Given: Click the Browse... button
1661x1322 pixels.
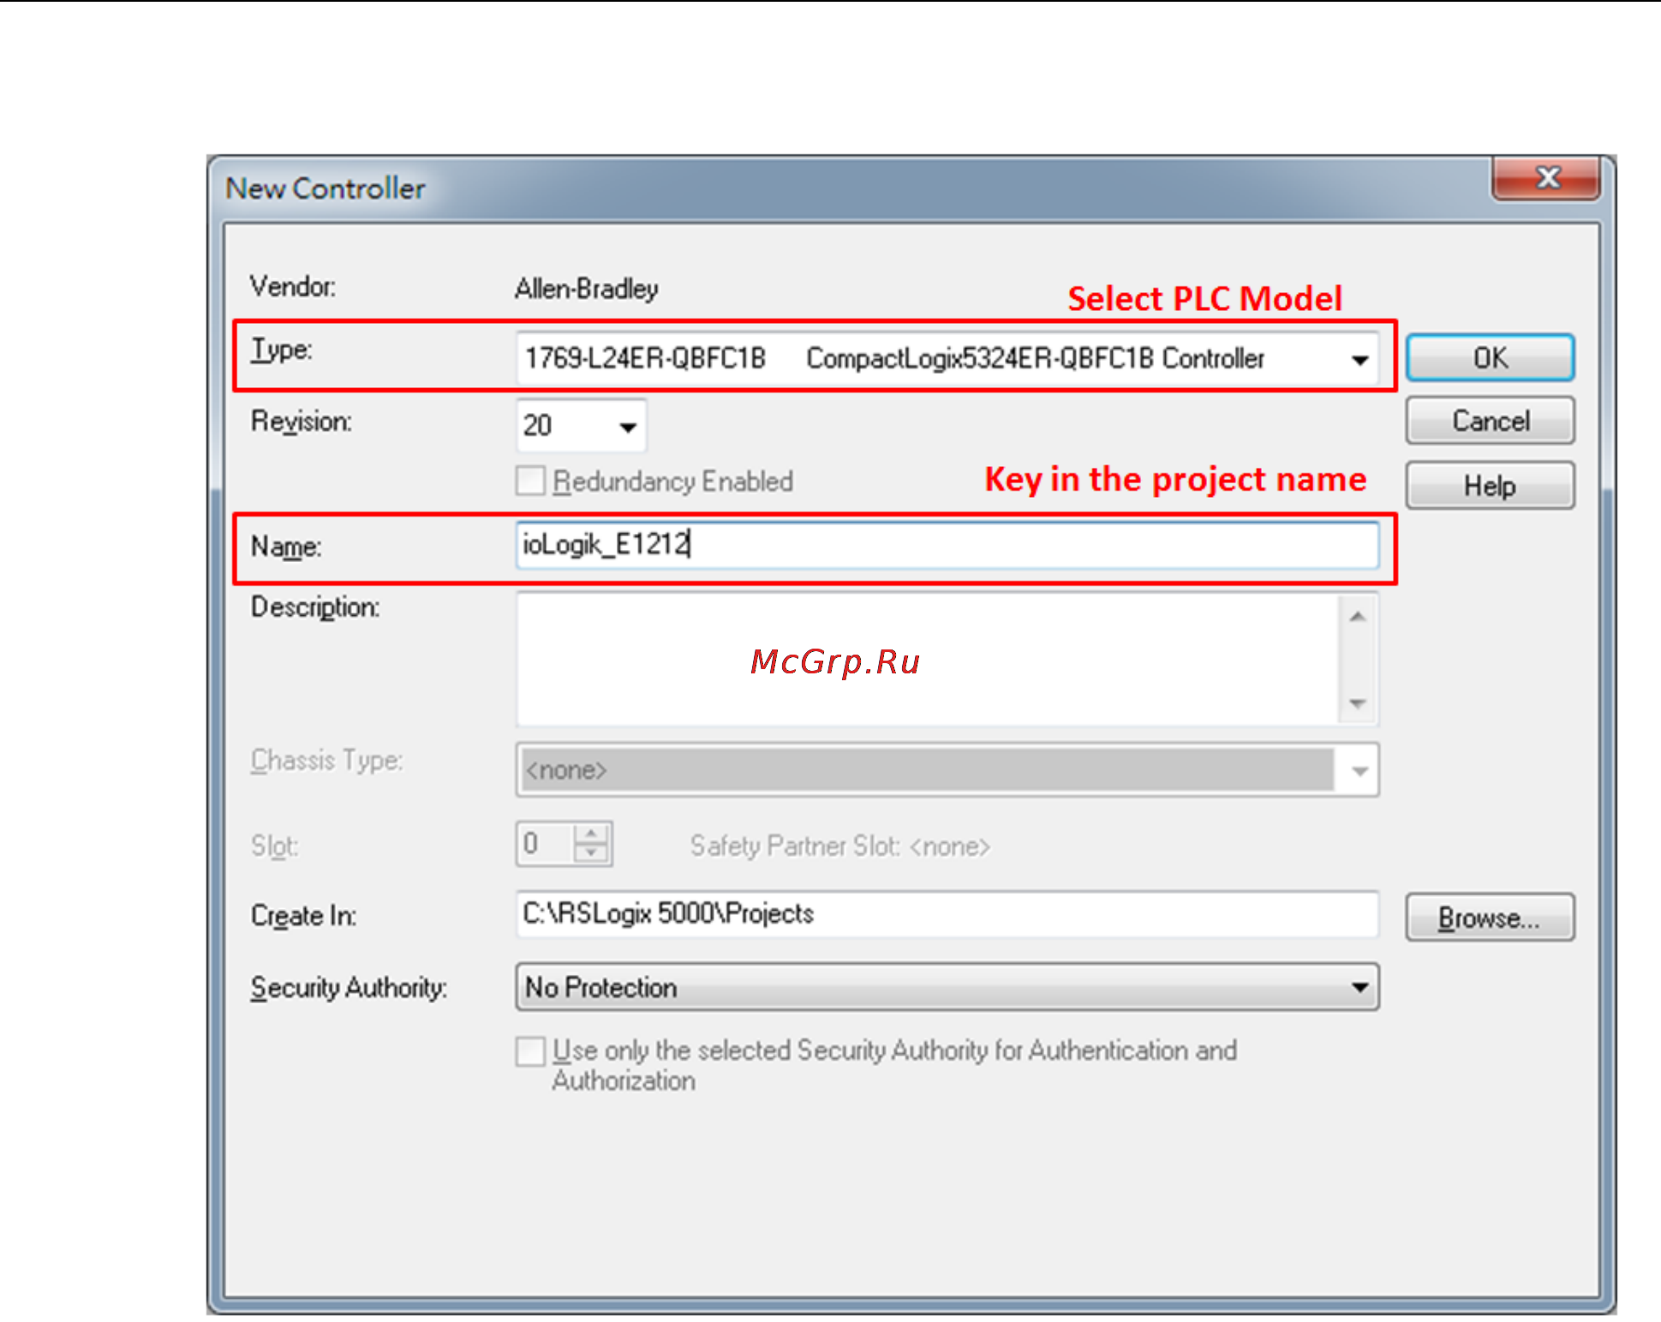Looking at the screenshot, I should click(x=1490, y=918).
